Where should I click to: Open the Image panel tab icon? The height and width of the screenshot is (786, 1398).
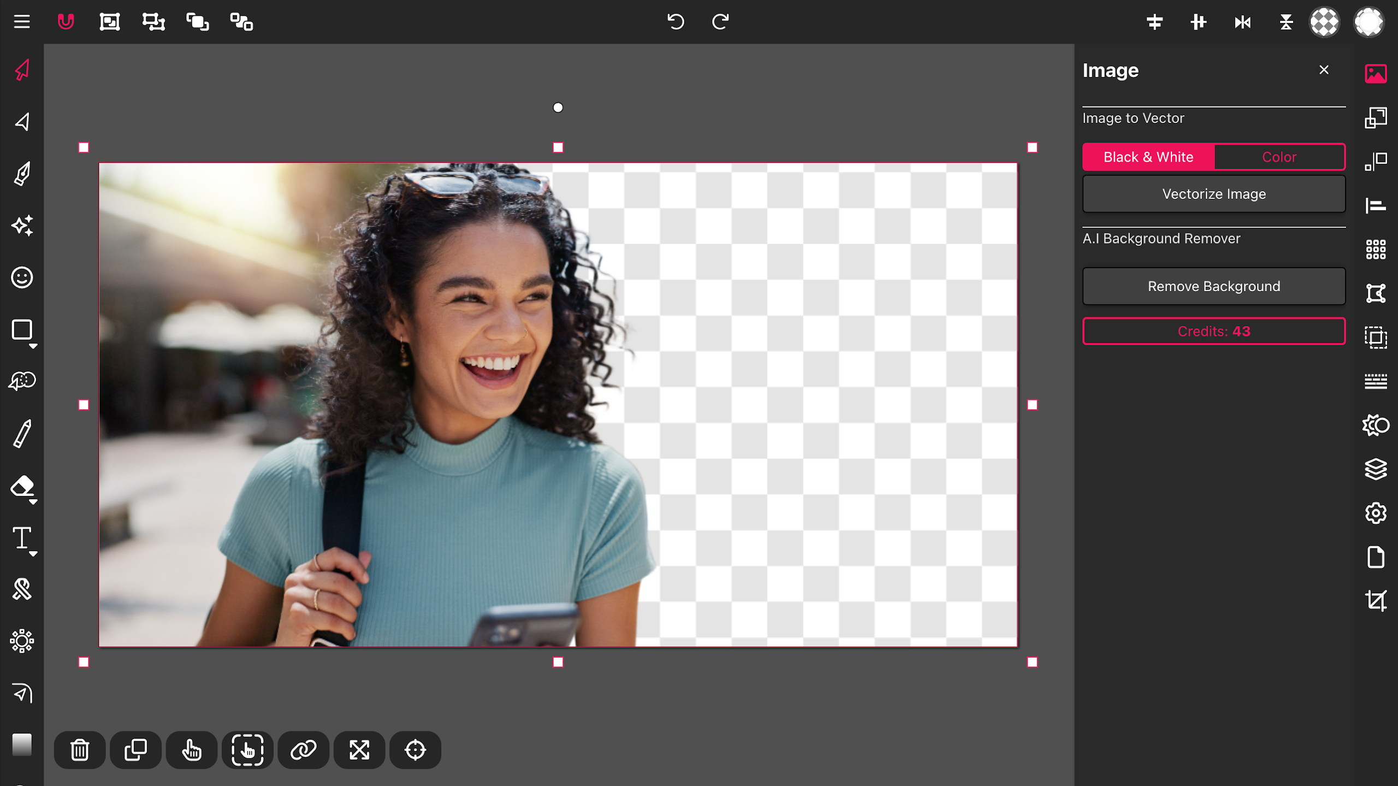(1376, 73)
